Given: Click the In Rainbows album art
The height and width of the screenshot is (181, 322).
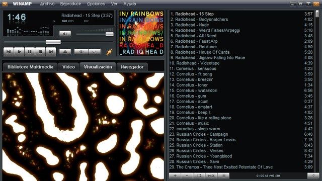Looking at the screenshot, I should pos(141,33).
